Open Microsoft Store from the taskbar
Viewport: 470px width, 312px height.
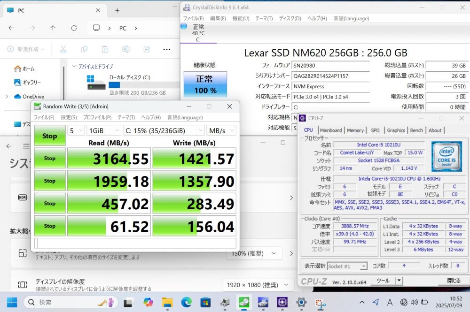pos(205,303)
